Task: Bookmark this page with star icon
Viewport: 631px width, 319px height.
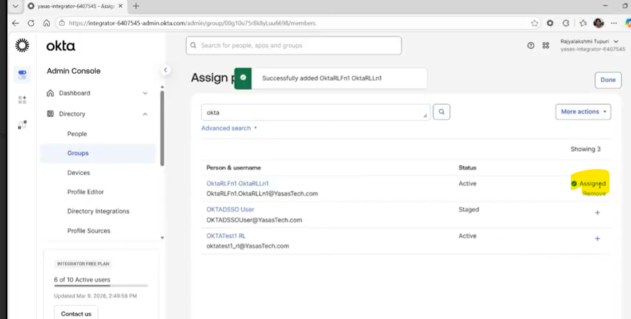Action: (534, 23)
